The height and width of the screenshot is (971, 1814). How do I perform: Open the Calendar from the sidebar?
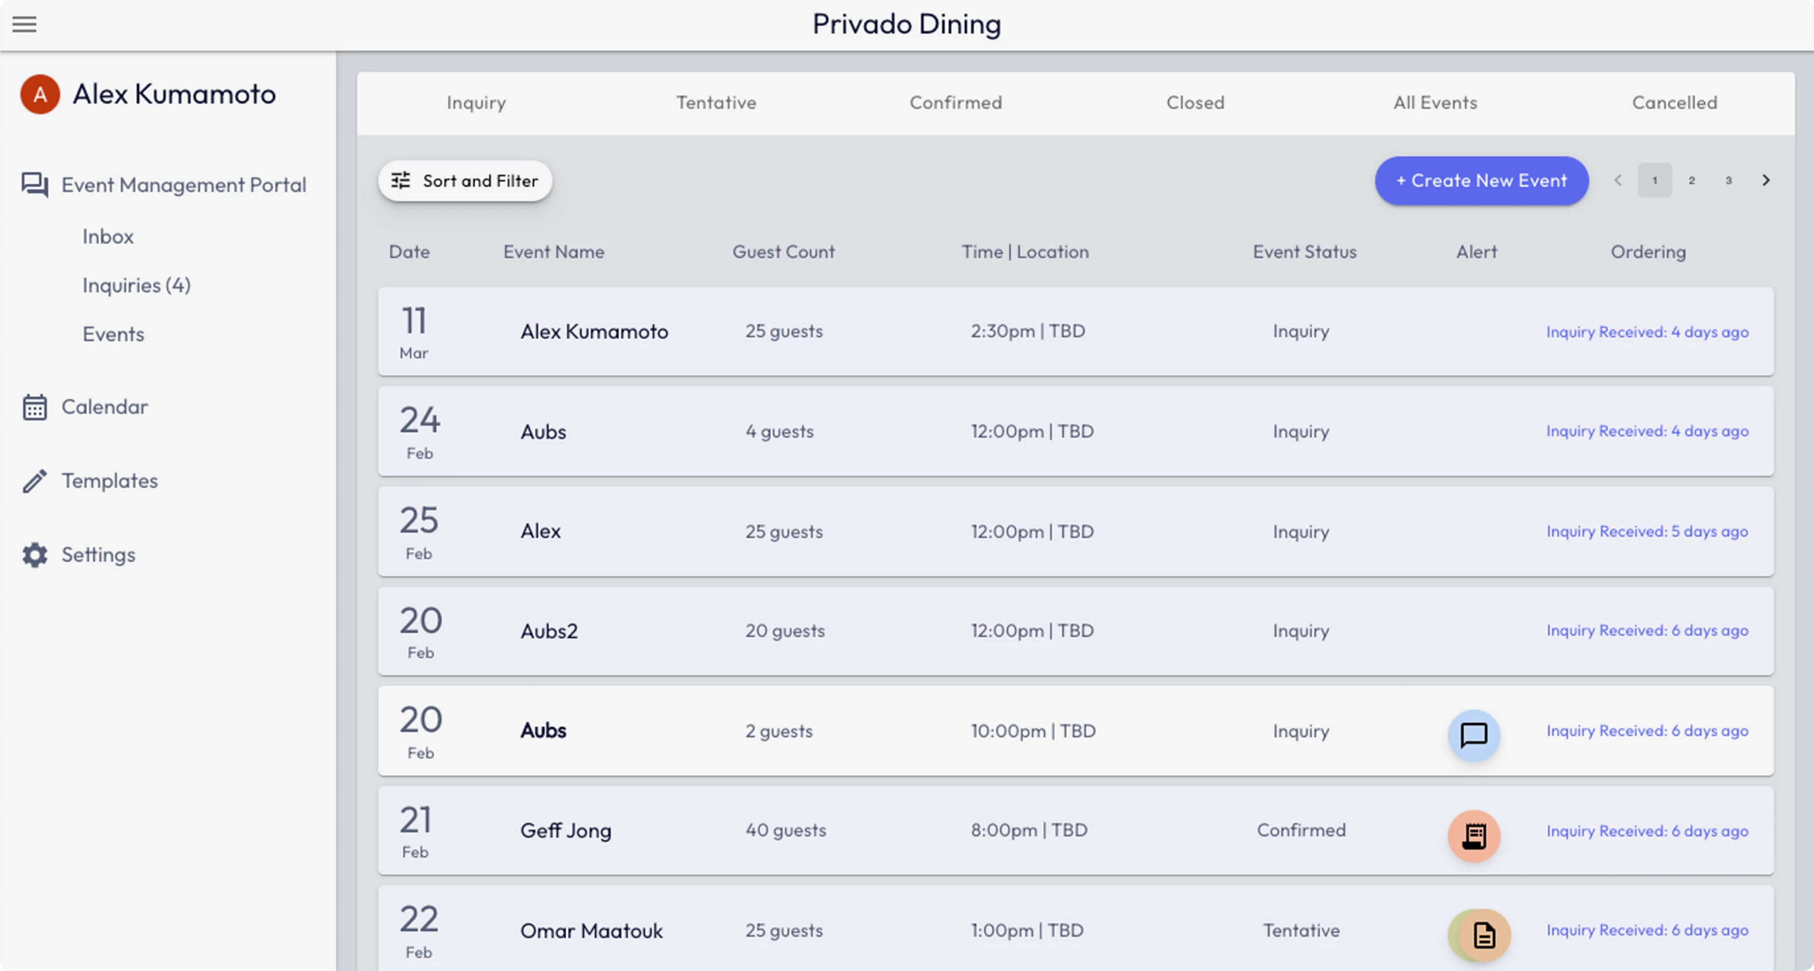pos(104,406)
